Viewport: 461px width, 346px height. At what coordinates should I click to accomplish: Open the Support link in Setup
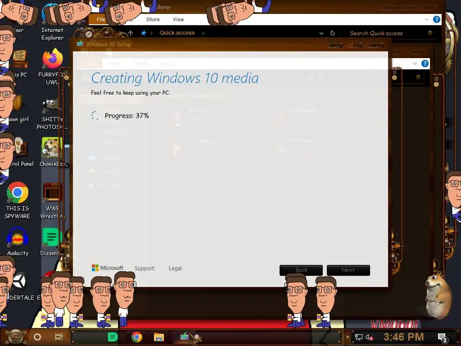[x=145, y=269]
